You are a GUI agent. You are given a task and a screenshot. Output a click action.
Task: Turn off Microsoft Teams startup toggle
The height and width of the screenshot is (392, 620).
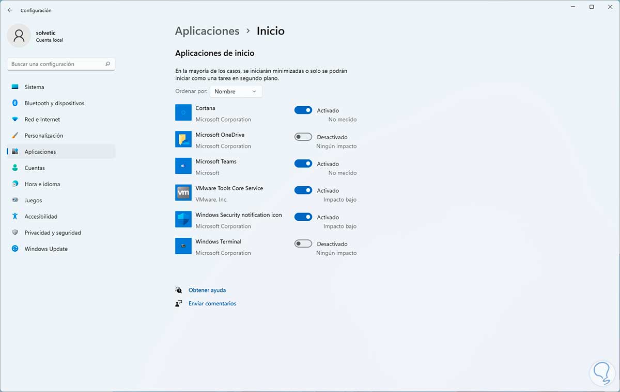pos(303,164)
